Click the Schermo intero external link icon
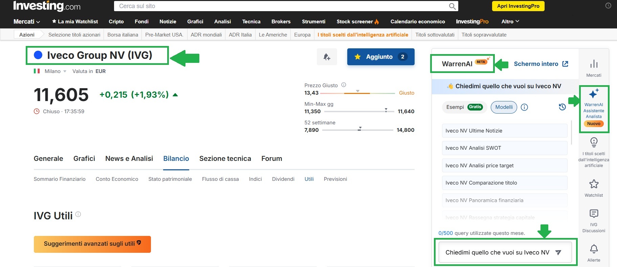This screenshot has height=267, width=617. coord(565,64)
